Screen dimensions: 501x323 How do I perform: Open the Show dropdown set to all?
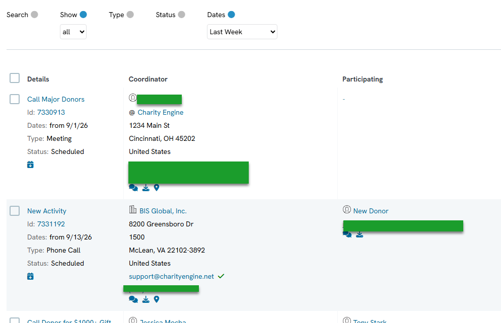[73, 32]
